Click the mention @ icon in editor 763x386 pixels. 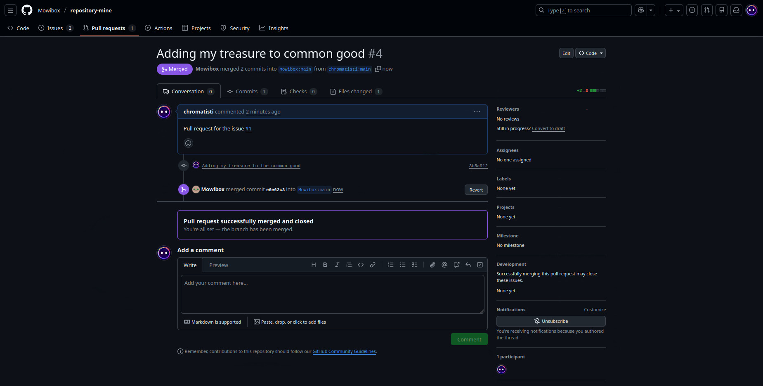[x=444, y=265]
